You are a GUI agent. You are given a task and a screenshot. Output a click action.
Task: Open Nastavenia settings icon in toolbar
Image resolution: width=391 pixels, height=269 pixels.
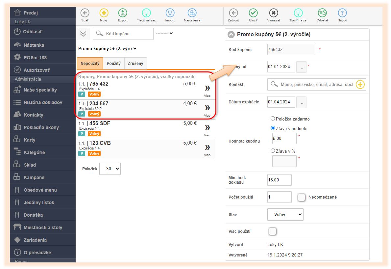coord(192,13)
